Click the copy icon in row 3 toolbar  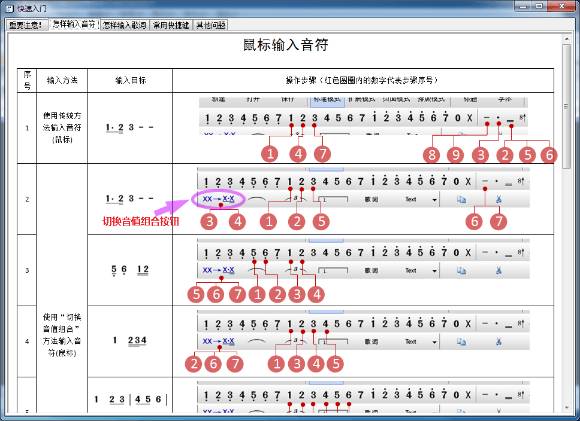[x=461, y=270]
